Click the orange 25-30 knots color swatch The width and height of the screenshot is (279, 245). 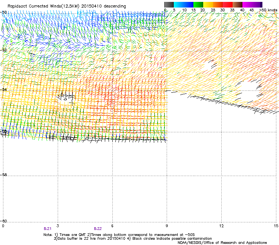click(x=218, y=5)
